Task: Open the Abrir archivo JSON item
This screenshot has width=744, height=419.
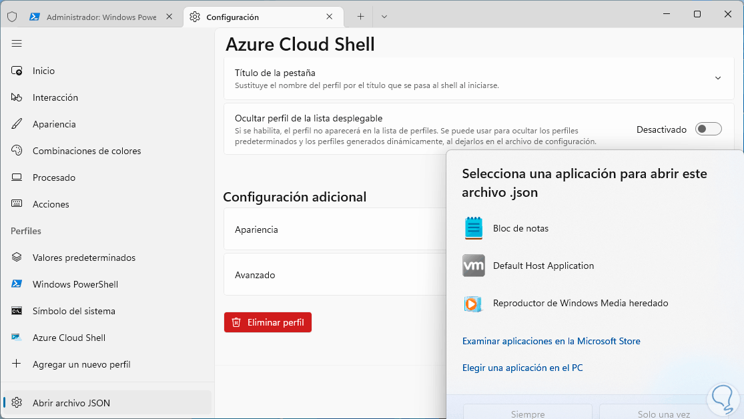Action: pyautogui.click(x=71, y=403)
